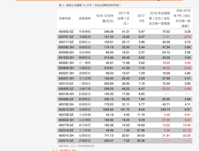Click the orange section heading below table
The image size is (199, 151).
coord(64,150)
